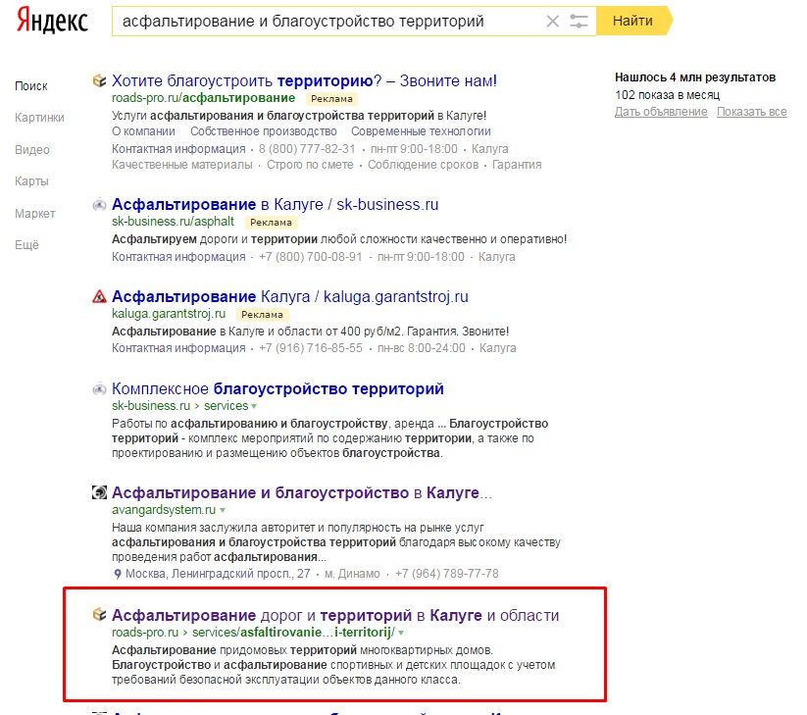Click the roads-pro.ru organic result URL
Screen dimensions: 807x715
[253, 633]
